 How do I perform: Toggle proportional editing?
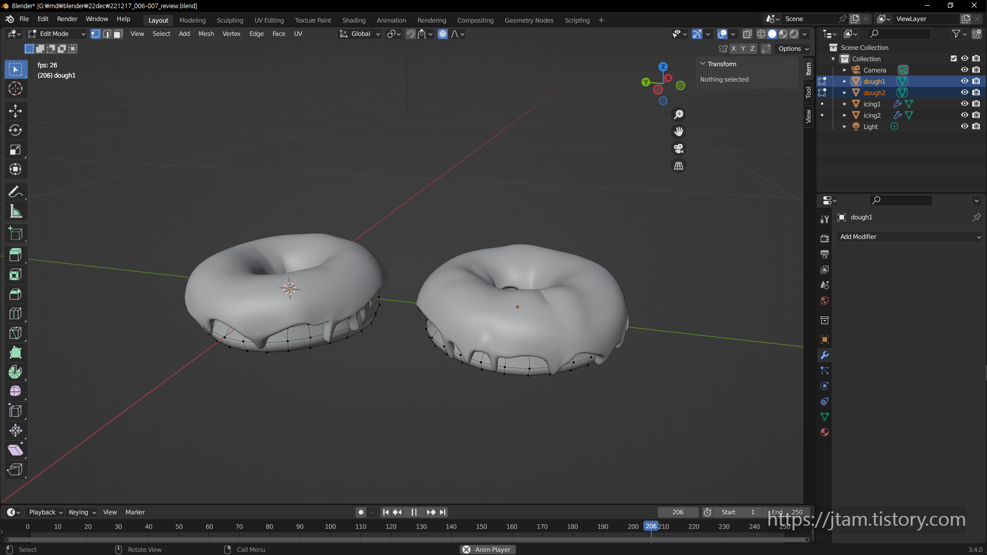point(443,34)
